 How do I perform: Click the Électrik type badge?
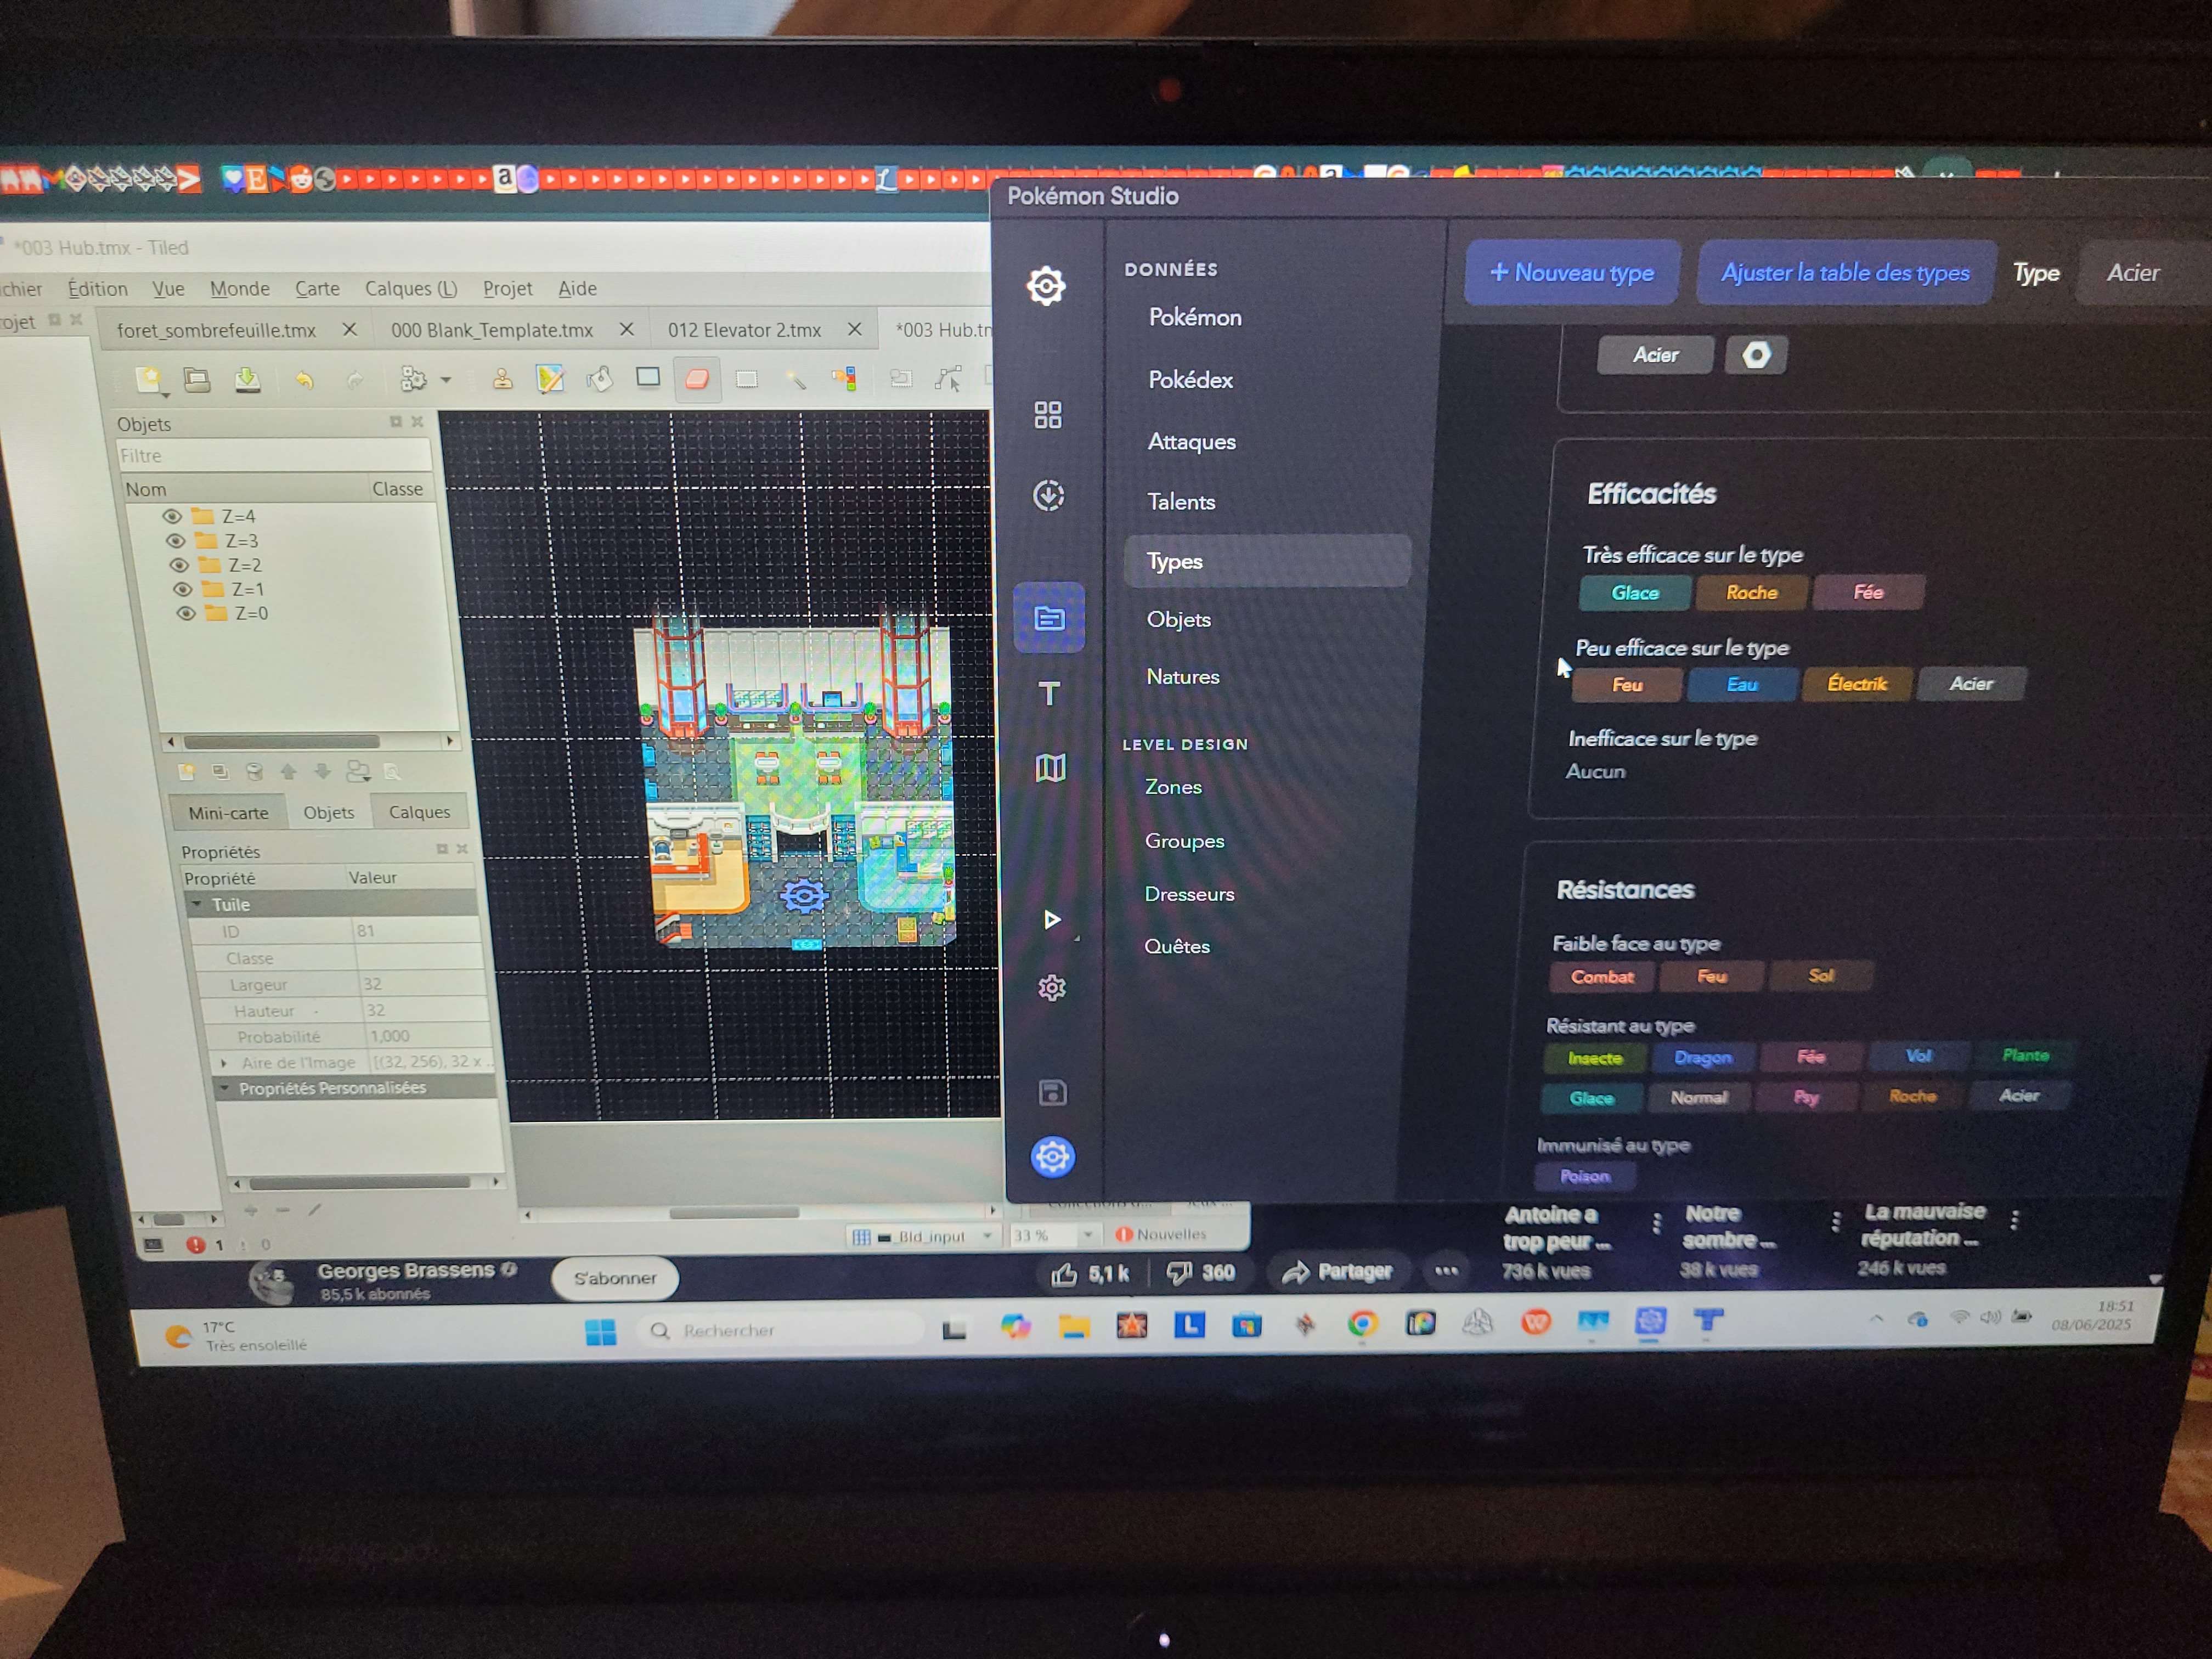tap(1857, 684)
